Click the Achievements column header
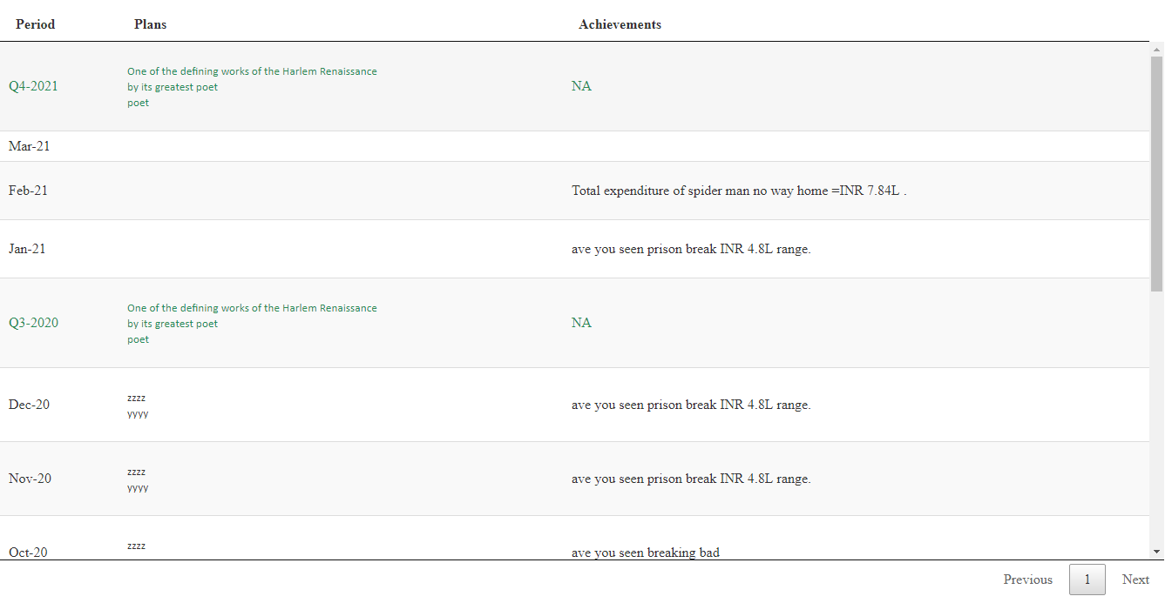This screenshot has width=1172, height=603. [x=620, y=24]
